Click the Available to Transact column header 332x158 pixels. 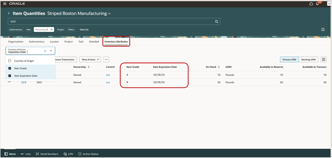(x=314, y=67)
